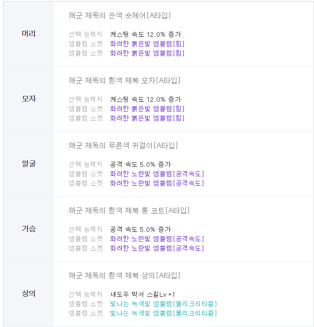Click 캐스팅 속도 12.0% 증가 in 모자 row
Viewport: 314px width, 327px height.
coord(145,99)
